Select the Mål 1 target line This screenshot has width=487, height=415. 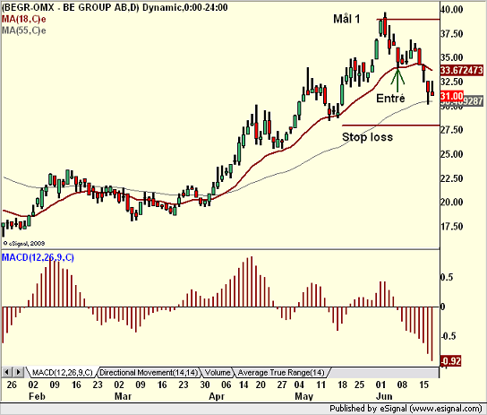(408, 20)
